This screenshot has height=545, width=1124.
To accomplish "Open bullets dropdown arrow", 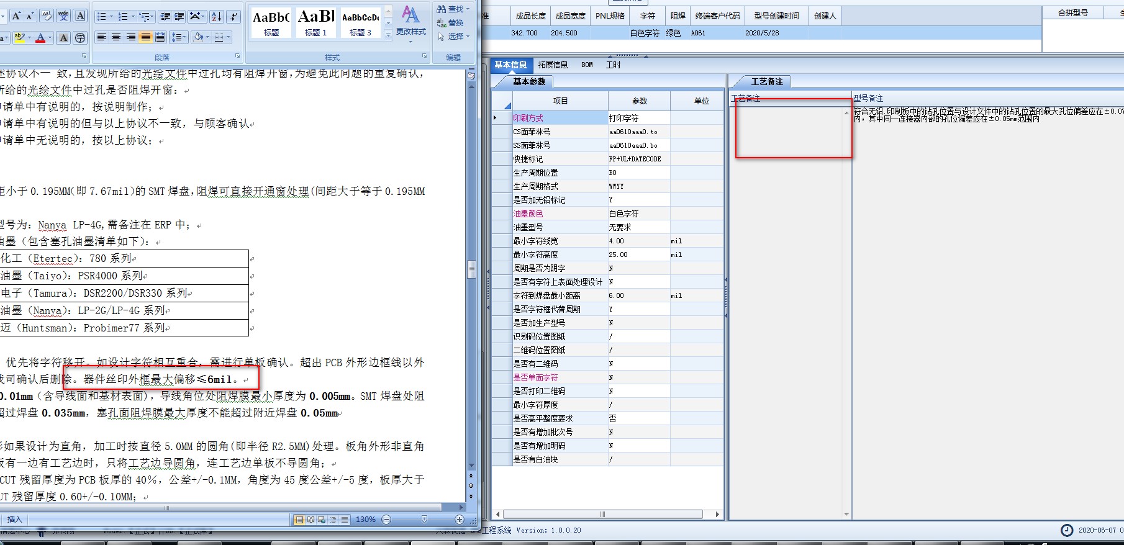I will click(x=111, y=17).
